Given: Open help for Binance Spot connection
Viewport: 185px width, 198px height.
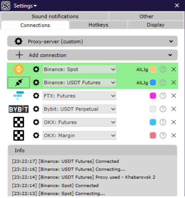Looking at the screenshot, I should (x=163, y=69).
